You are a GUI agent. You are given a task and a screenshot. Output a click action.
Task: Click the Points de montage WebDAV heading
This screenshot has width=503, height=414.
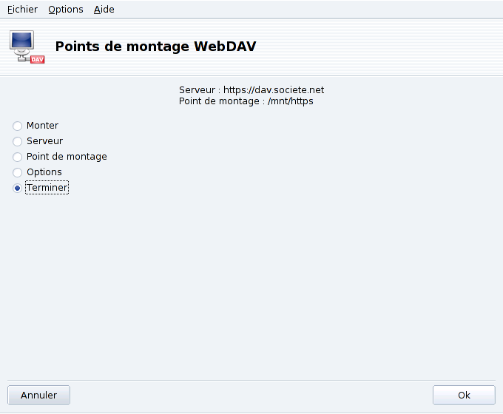click(x=155, y=47)
